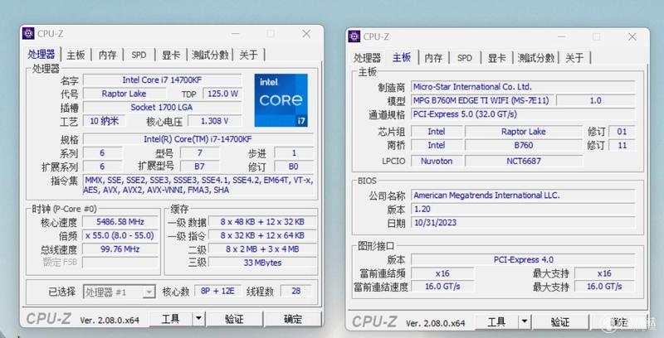This screenshot has height=338, width=664.
Task: Click the CPU-Z app icon in right window title bar
Action: coord(354,36)
